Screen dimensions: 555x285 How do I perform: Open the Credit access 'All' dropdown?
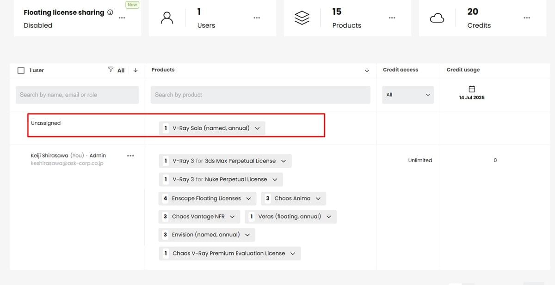pos(408,95)
